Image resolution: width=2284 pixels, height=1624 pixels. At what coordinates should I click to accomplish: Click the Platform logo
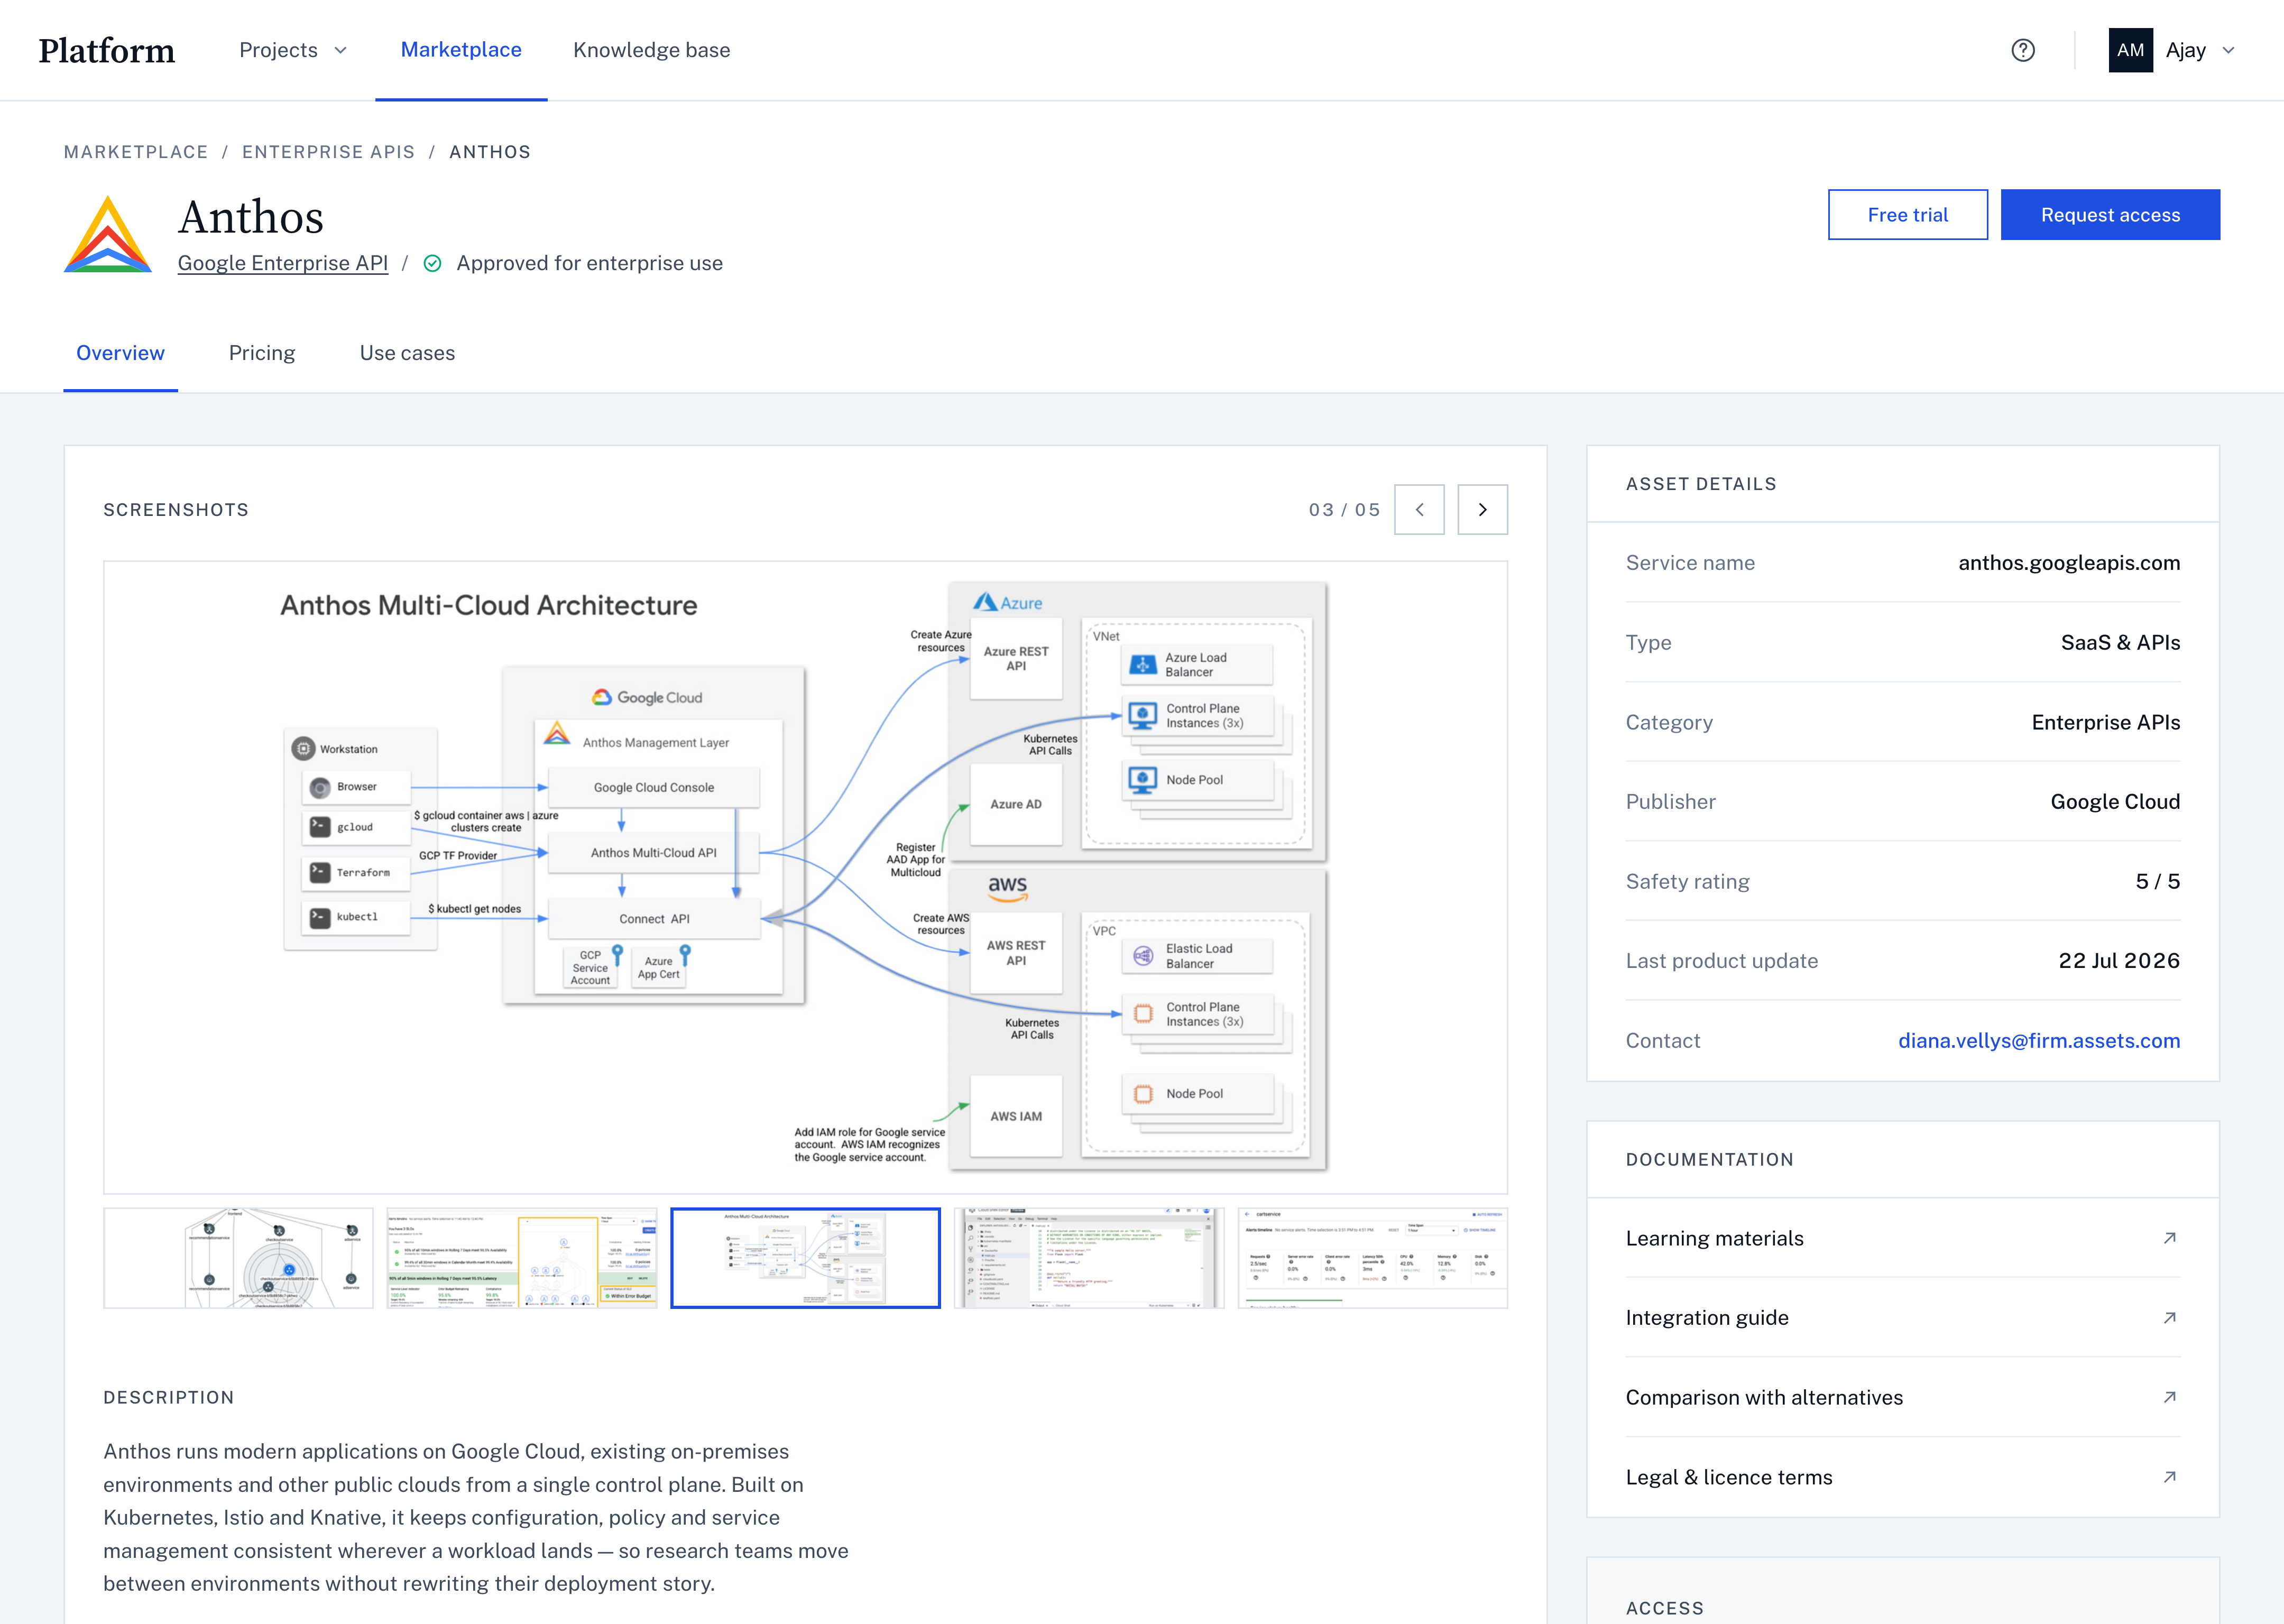tap(106, 50)
